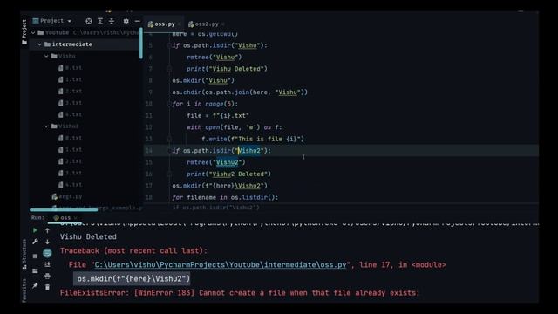Screen dimensions: 558x314
Task: Close the oss.py editor tab
Action: tap(180, 24)
